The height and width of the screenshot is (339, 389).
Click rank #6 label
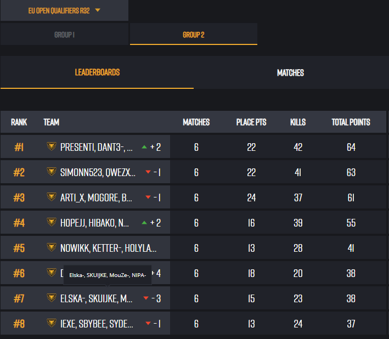point(19,273)
